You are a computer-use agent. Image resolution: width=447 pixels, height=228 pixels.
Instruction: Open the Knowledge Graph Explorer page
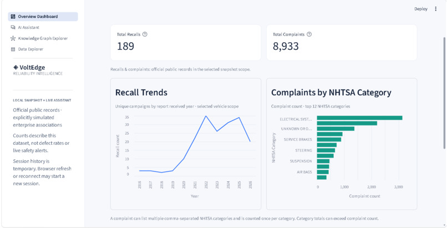[43, 38]
